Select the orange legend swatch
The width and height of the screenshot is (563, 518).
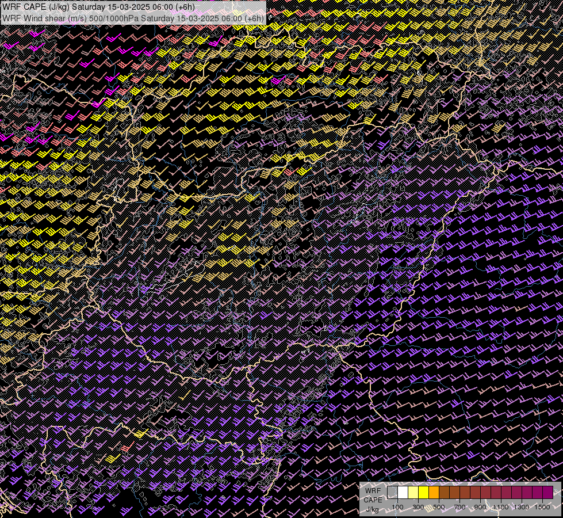point(434,492)
